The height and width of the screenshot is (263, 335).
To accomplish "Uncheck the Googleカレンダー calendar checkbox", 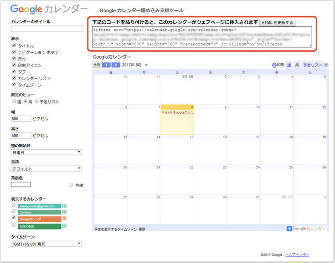I will point(14,217).
